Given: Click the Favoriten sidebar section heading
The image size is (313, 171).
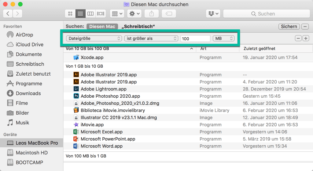Looking at the screenshot, I should click(x=13, y=26).
